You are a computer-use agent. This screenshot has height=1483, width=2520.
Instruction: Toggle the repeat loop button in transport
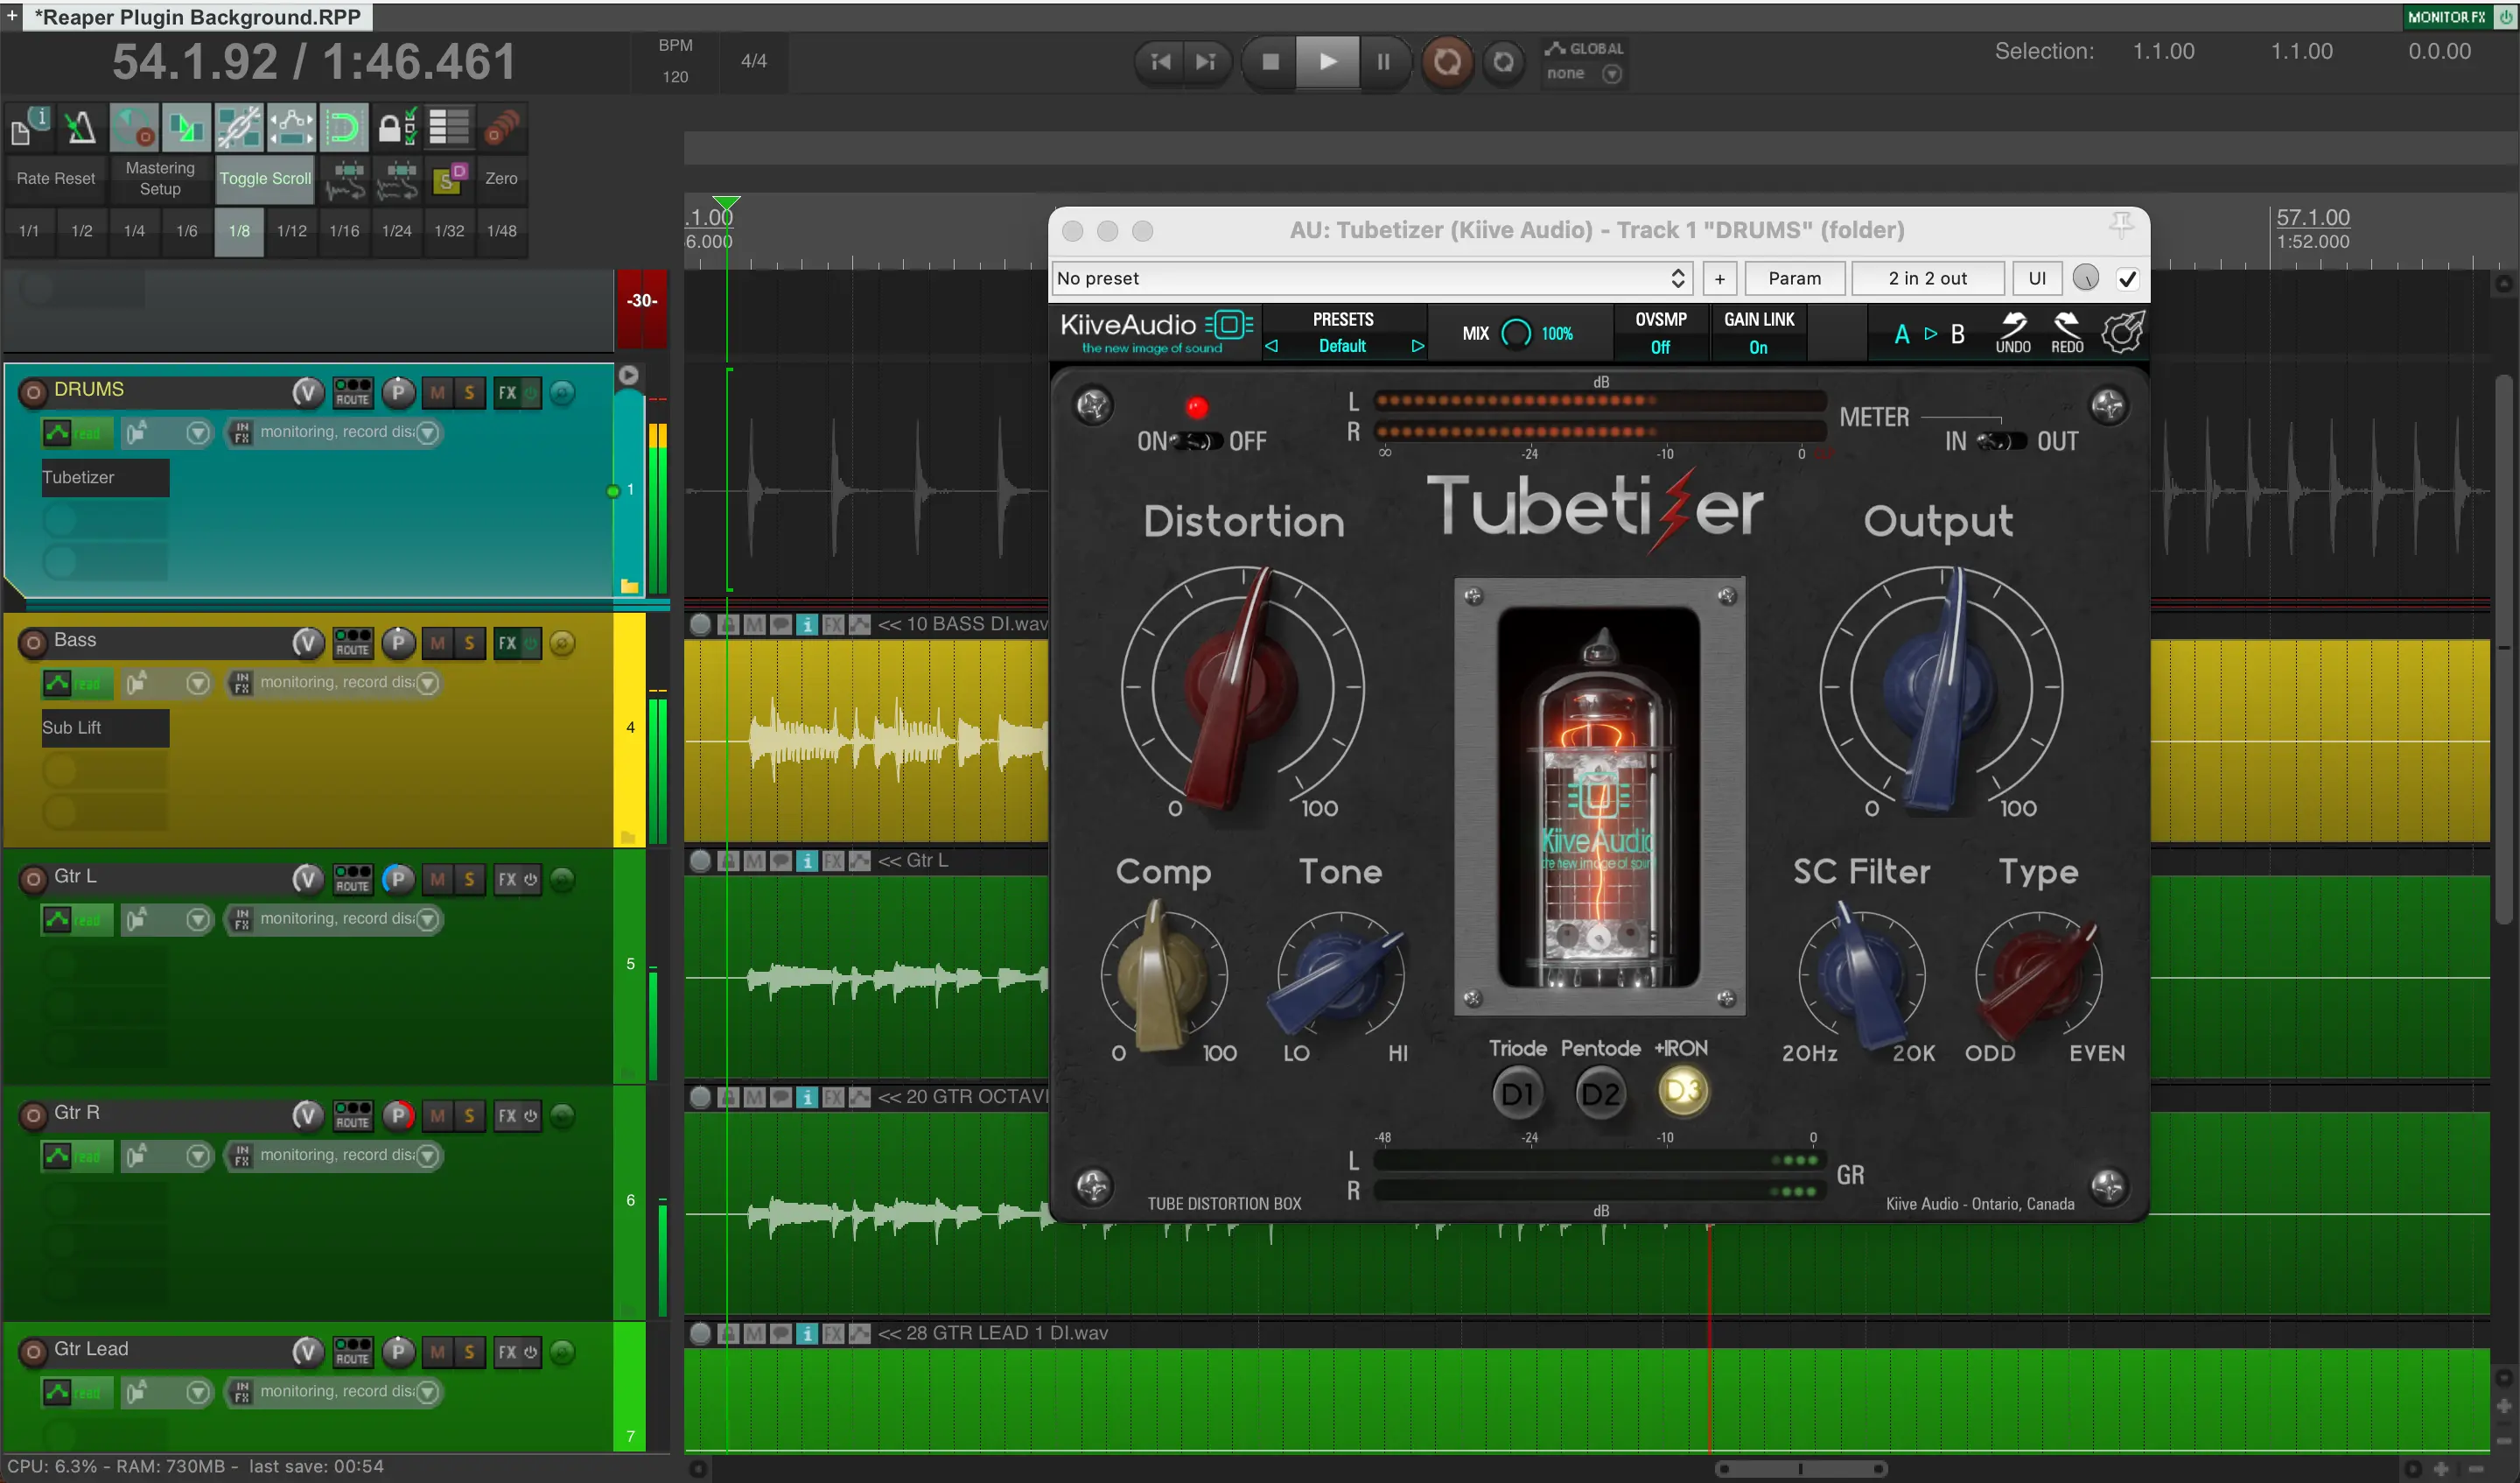coord(1503,62)
